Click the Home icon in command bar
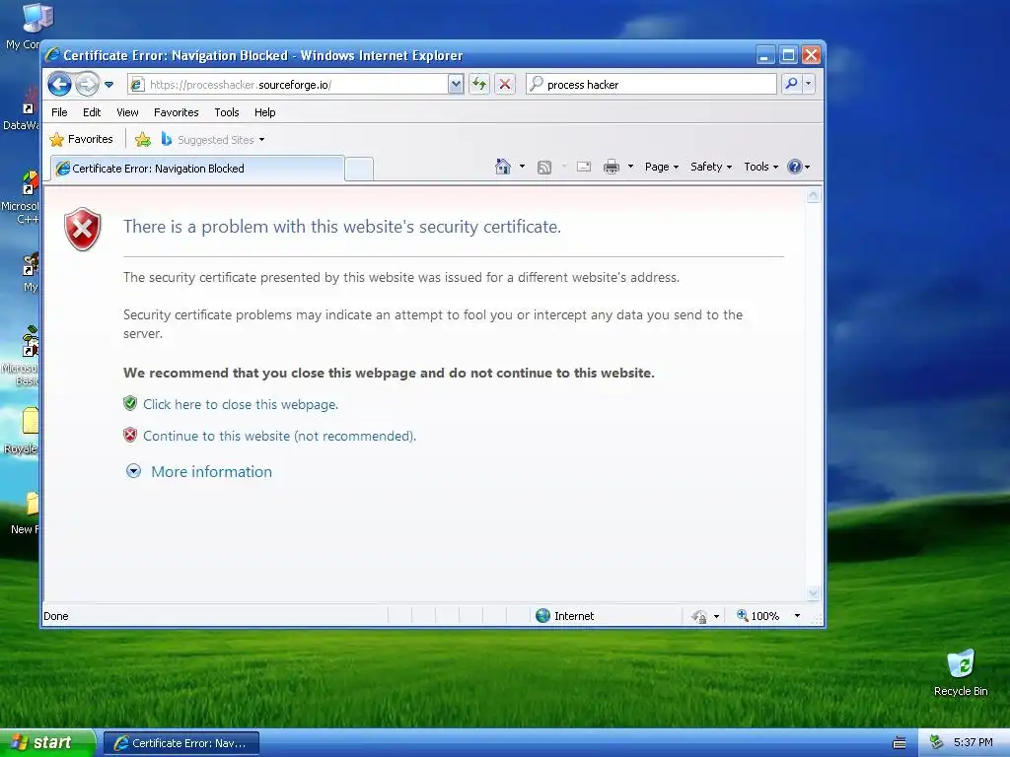 tap(503, 167)
